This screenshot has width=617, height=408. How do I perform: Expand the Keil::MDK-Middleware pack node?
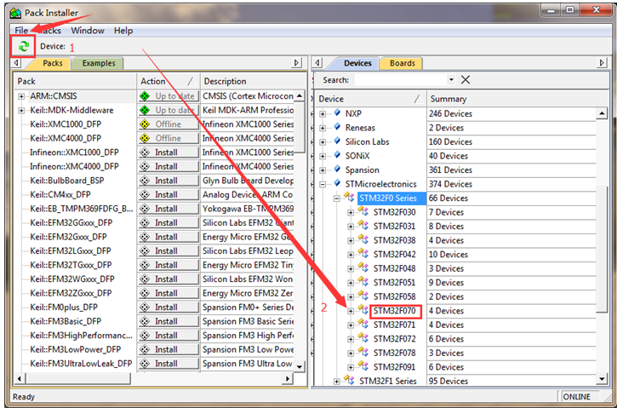pos(21,111)
